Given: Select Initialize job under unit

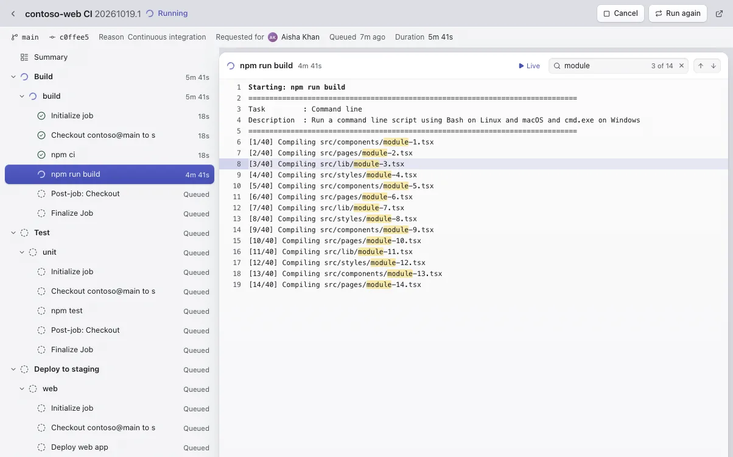Looking at the screenshot, I should 110,272.
